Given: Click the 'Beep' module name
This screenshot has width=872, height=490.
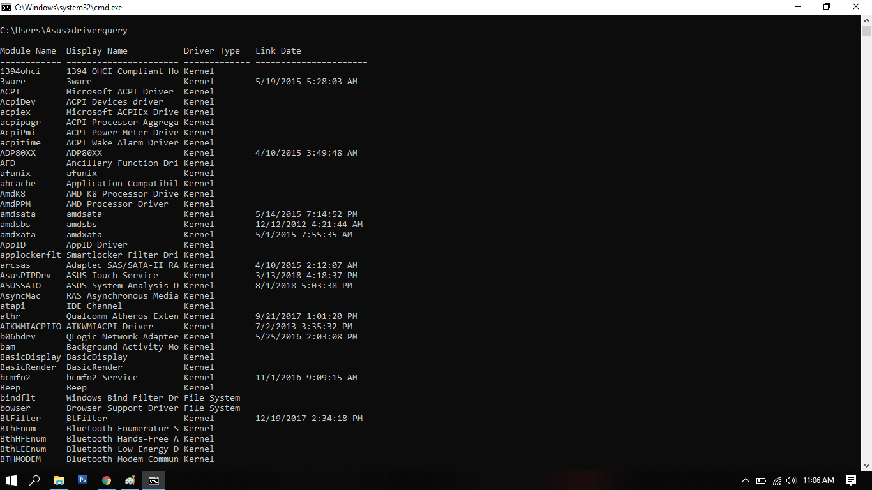Looking at the screenshot, I should click(x=10, y=388).
